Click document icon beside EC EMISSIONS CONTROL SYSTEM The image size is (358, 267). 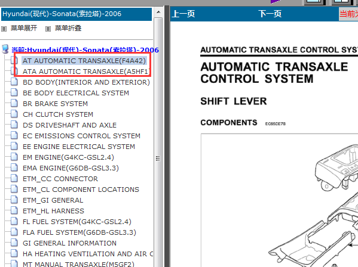point(14,135)
